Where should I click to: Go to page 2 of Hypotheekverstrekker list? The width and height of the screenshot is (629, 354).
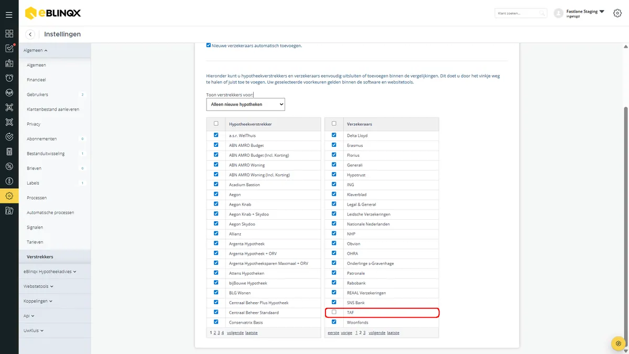pyautogui.click(x=215, y=332)
